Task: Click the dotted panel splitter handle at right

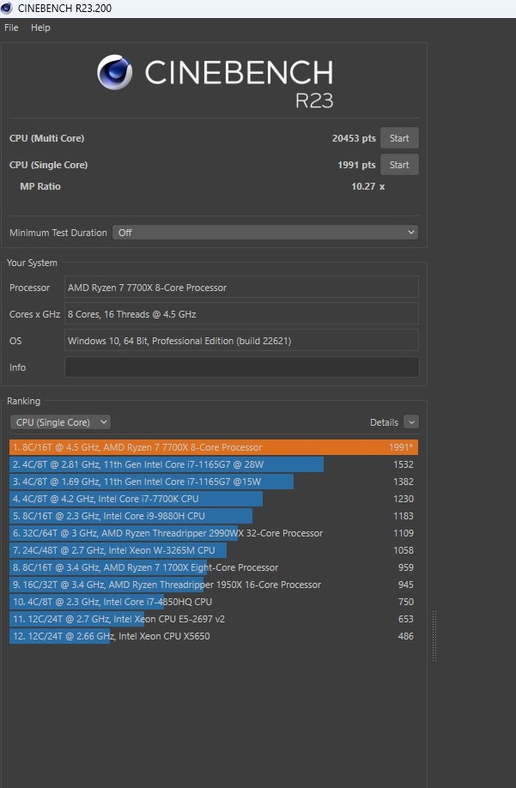Action: [x=434, y=636]
